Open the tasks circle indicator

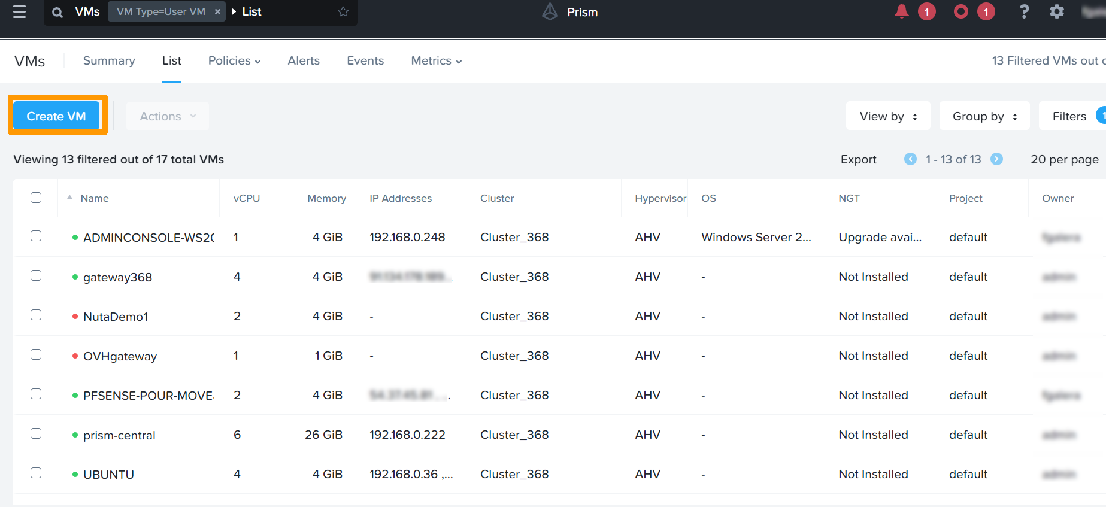coord(960,11)
